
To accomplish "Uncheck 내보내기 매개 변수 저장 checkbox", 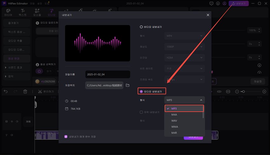I will (66, 137).
